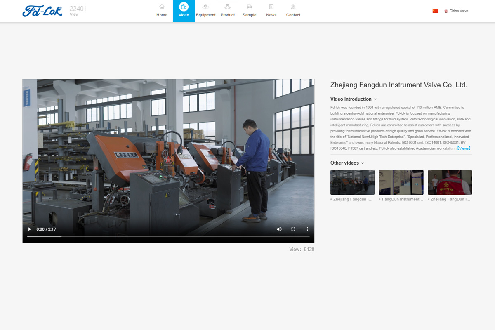Open the Contact nav icon
Viewport: 495px width, 330px height.
click(293, 7)
